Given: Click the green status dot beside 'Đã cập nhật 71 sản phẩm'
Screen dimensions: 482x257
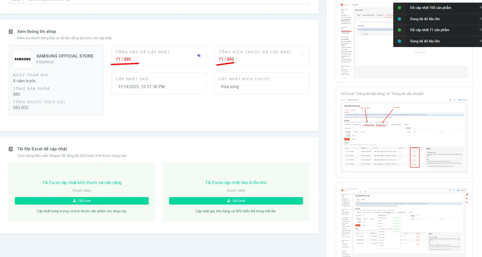Looking at the screenshot, I should pyautogui.click(x=399, y=30).
